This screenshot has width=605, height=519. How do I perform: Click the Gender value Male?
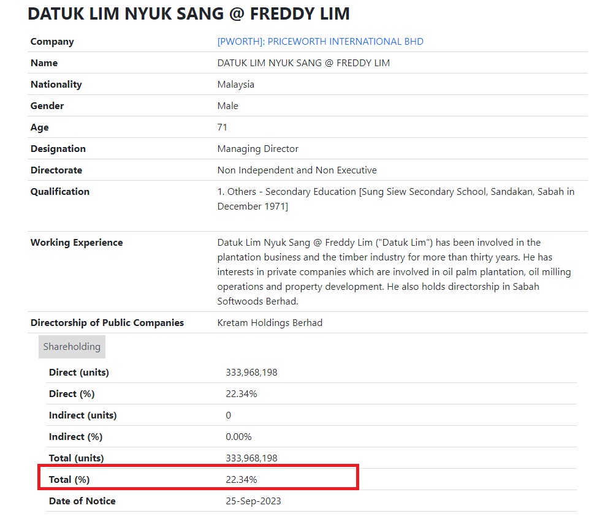227,106
